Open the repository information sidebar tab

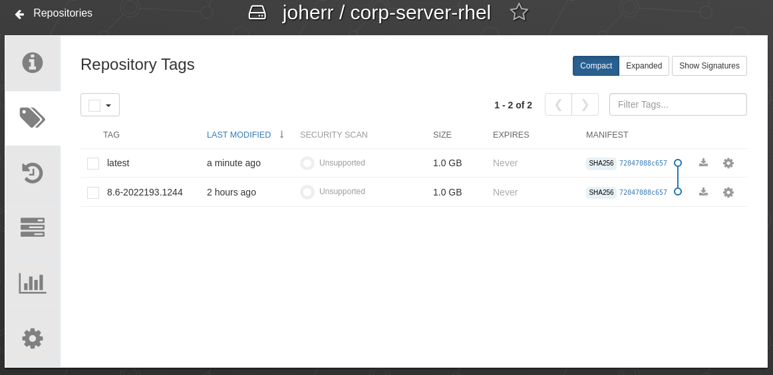point(33,62)
